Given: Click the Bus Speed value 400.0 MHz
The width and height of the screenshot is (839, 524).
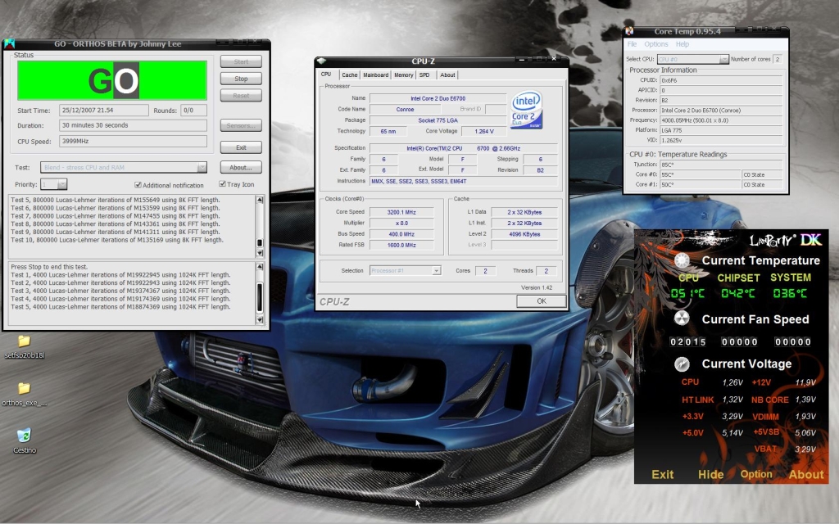Looking at the screenshot, I should click(x=401, y=234).
